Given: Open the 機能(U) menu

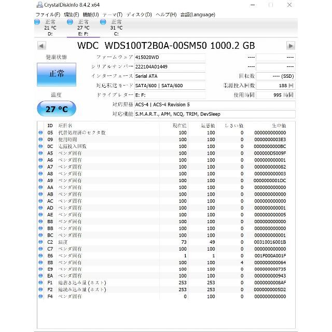Looking at the screenshot, I should coord(91,15).
